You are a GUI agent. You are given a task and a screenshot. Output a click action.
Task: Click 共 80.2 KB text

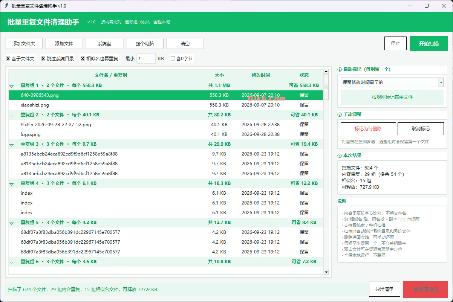tap(219, 115)
